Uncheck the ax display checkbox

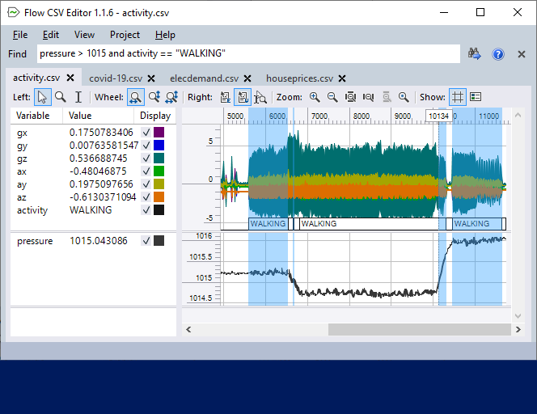(146, 171)
